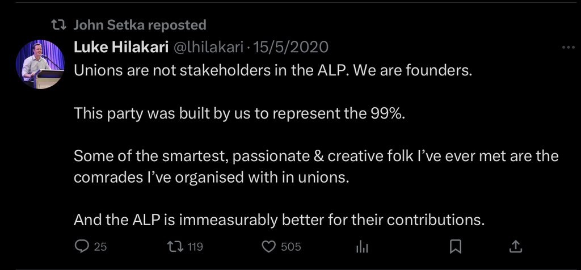Bookmark Luke Hilakari's tweet
Viewport: 581px width, 270px height.
(454, 247)
